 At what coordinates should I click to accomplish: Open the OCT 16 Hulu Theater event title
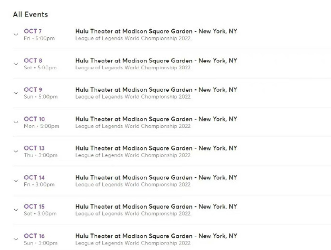click(x=156, y=236)
